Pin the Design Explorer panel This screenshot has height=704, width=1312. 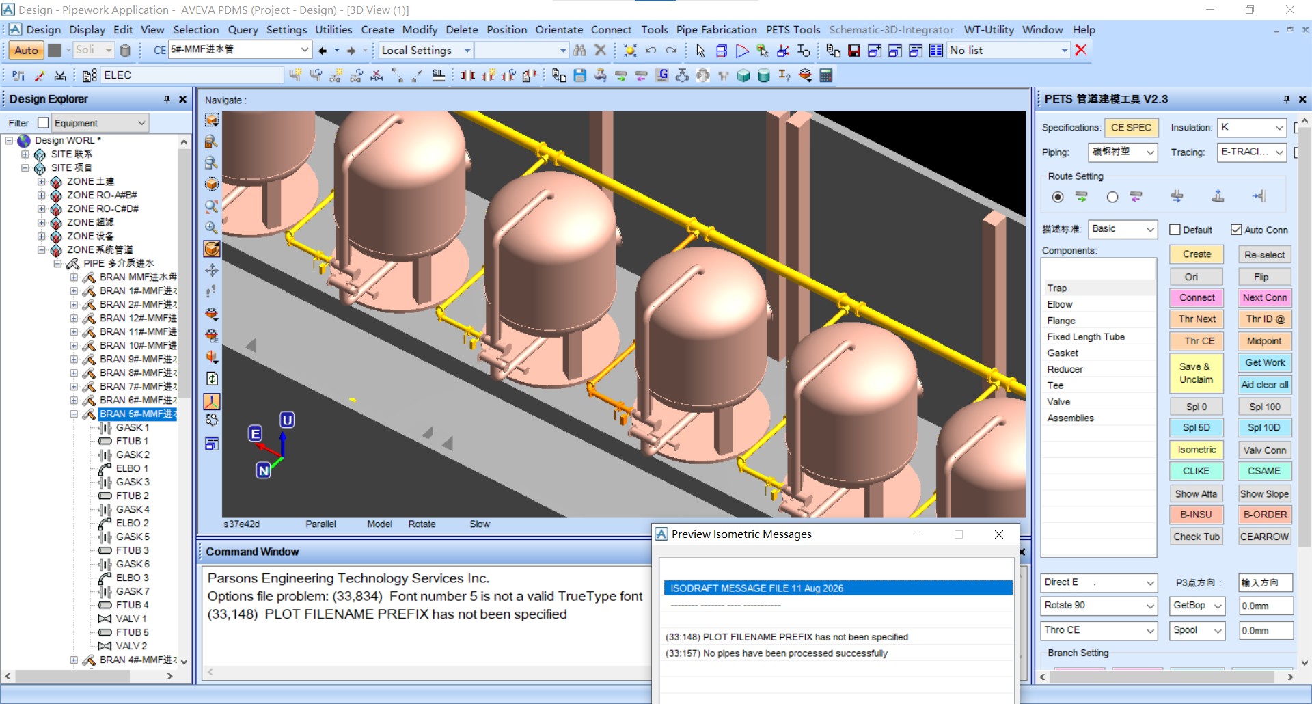tap(167, 99)
